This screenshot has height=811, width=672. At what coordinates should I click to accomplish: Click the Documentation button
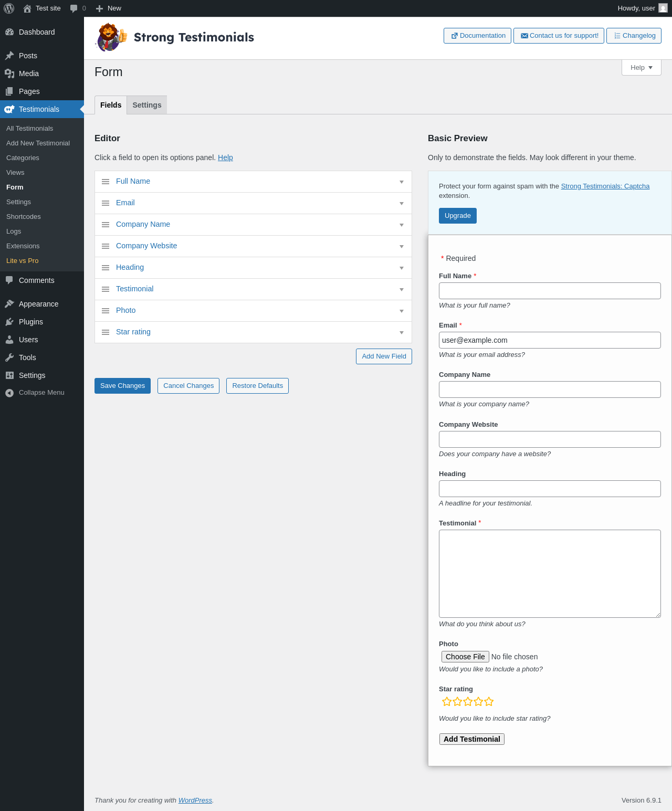[477, 36]
